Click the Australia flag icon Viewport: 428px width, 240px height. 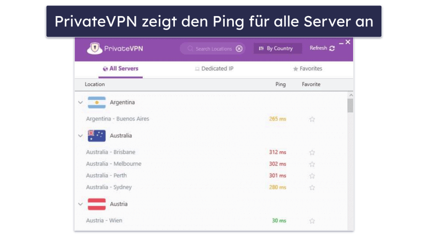point(97,136)
